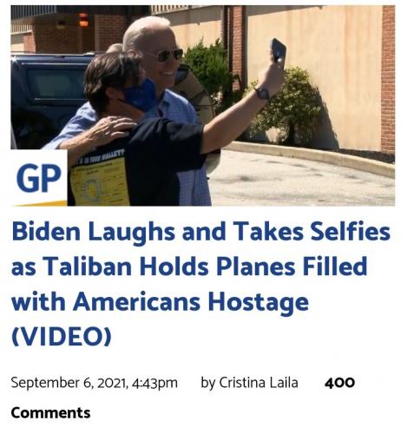Select the "(VIDEO)" text in the headline
407x434 pixels.
point(61,336)
